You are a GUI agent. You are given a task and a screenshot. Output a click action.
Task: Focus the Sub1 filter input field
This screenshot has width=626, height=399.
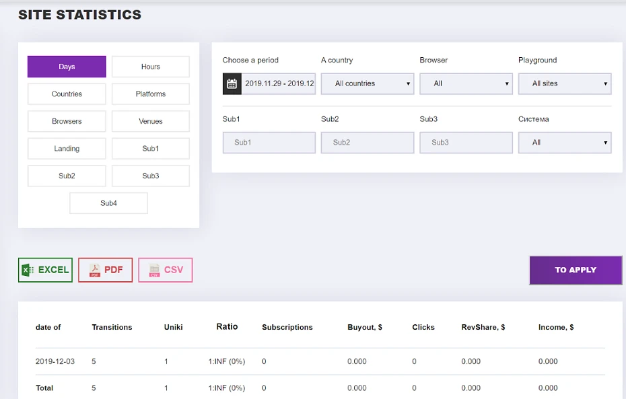[x=269, y=143]
